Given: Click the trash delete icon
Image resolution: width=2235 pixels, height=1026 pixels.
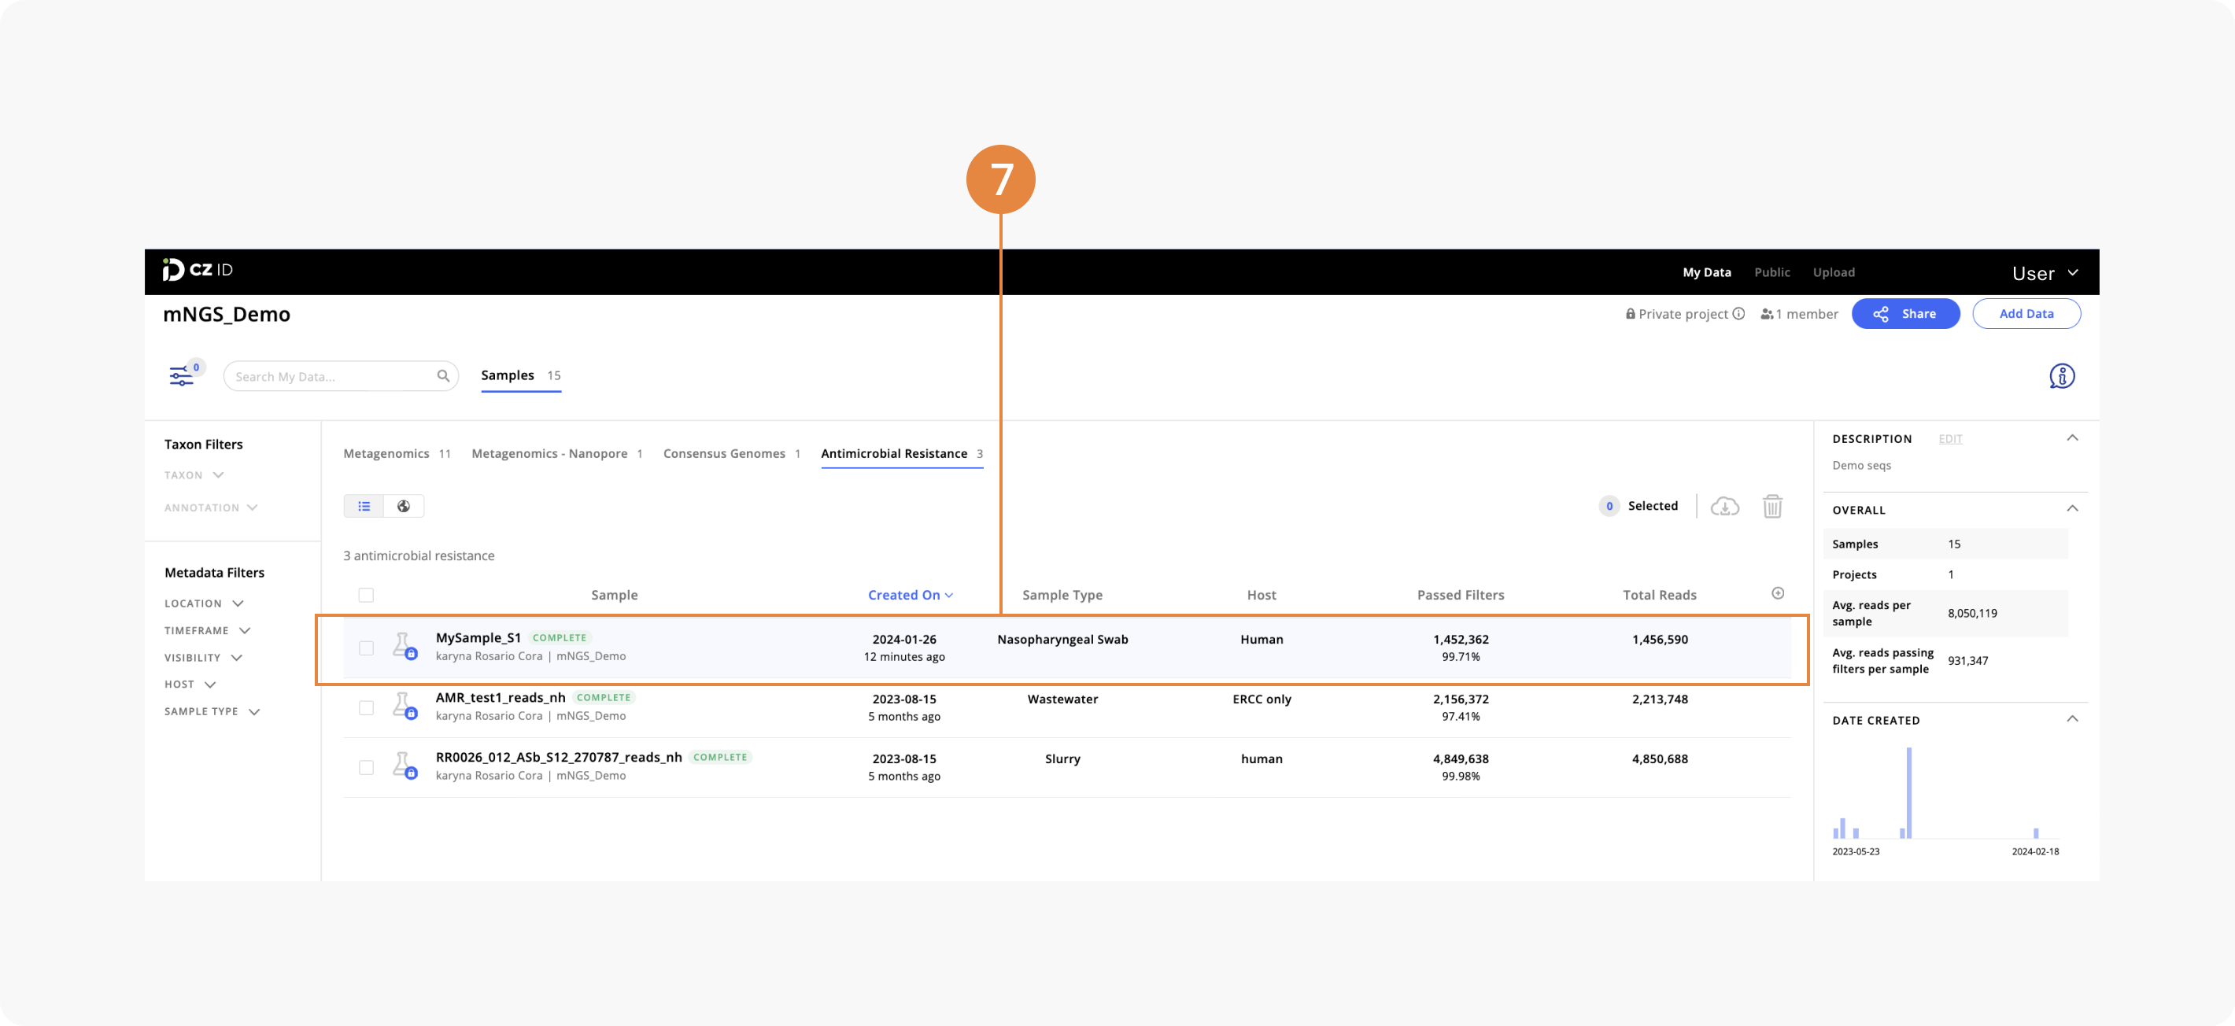Looking at the screenshot, I should pos(1772,506).
